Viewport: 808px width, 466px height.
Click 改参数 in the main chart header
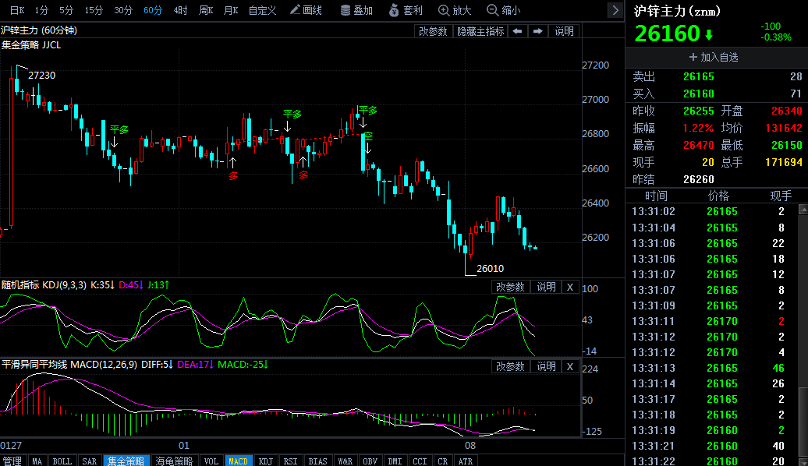pos(433,31)
